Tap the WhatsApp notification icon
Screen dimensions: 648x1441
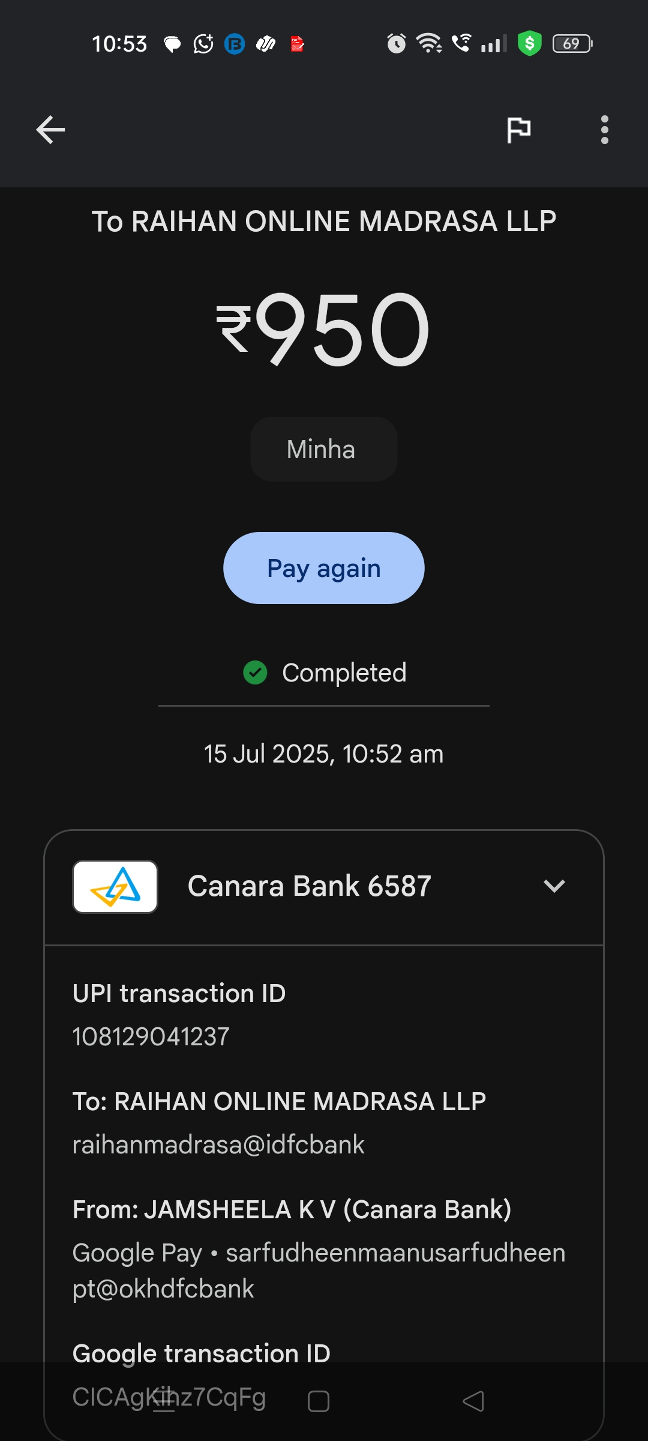(203, 43)
